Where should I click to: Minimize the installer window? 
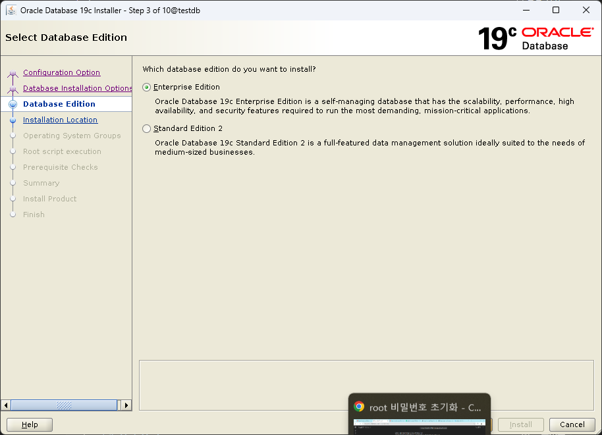526,10
